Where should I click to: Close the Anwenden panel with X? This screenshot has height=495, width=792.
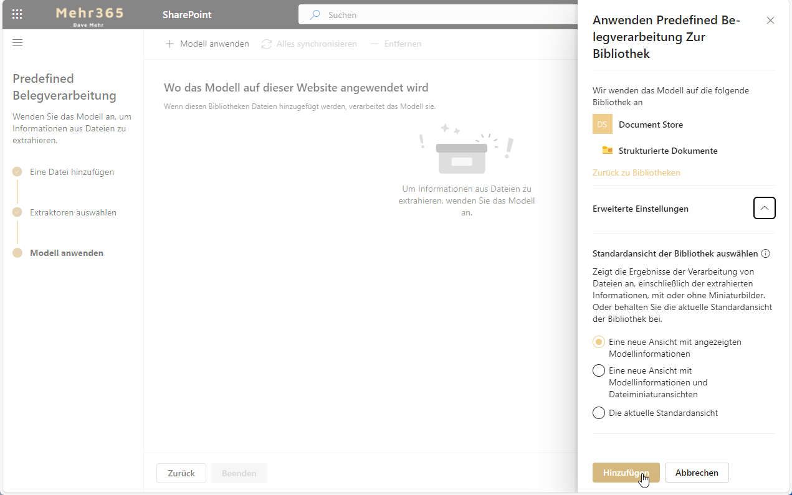click(x=770, y=20)
